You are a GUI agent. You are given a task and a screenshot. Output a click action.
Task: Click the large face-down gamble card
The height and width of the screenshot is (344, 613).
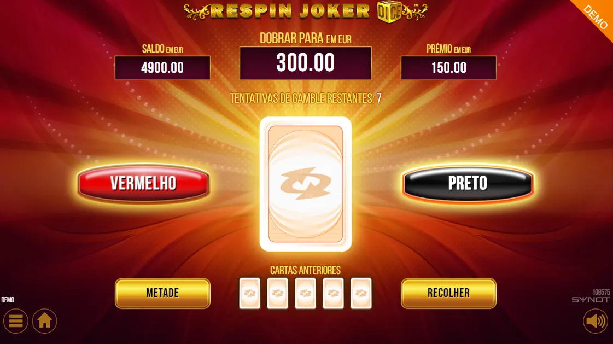pos(306,184)
